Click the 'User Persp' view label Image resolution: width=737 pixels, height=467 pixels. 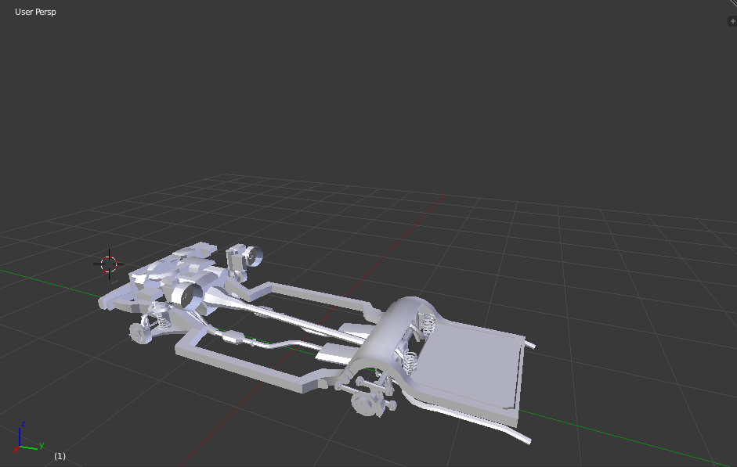[35, 12]
